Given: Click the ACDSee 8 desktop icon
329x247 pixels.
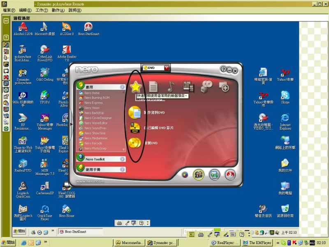Looking at the screenshot, I should point(67,29).
